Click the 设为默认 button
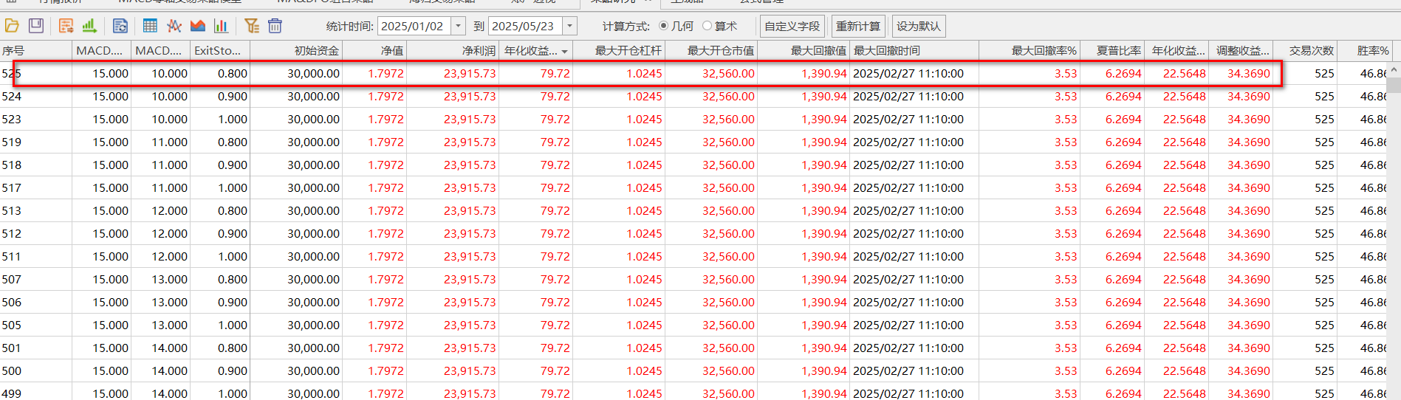Viewport: 1401px width, 400px height. 918,26
